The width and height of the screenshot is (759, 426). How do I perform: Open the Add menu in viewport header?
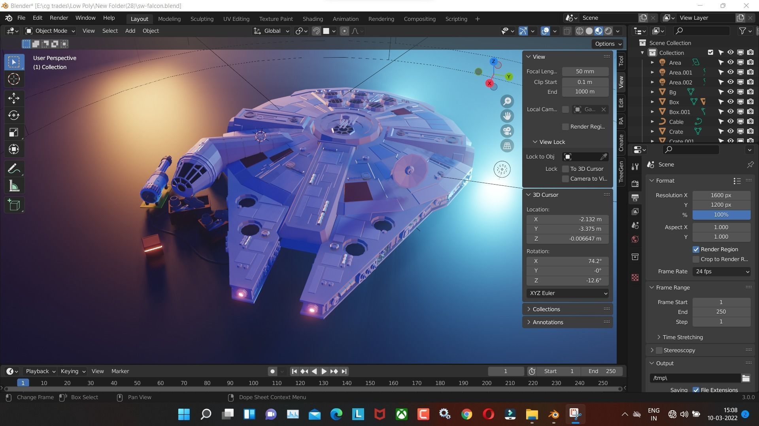130,31
